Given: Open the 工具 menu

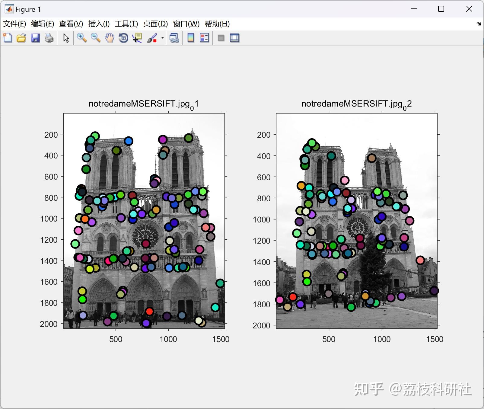Looking at the screenshot, I should coord(126,24).
